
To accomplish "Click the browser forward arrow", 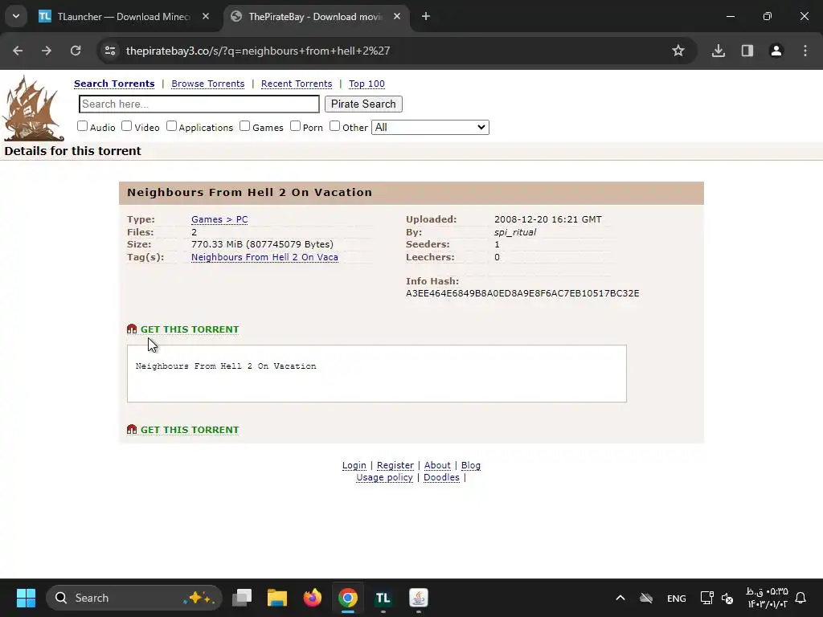I will point(47,51).
